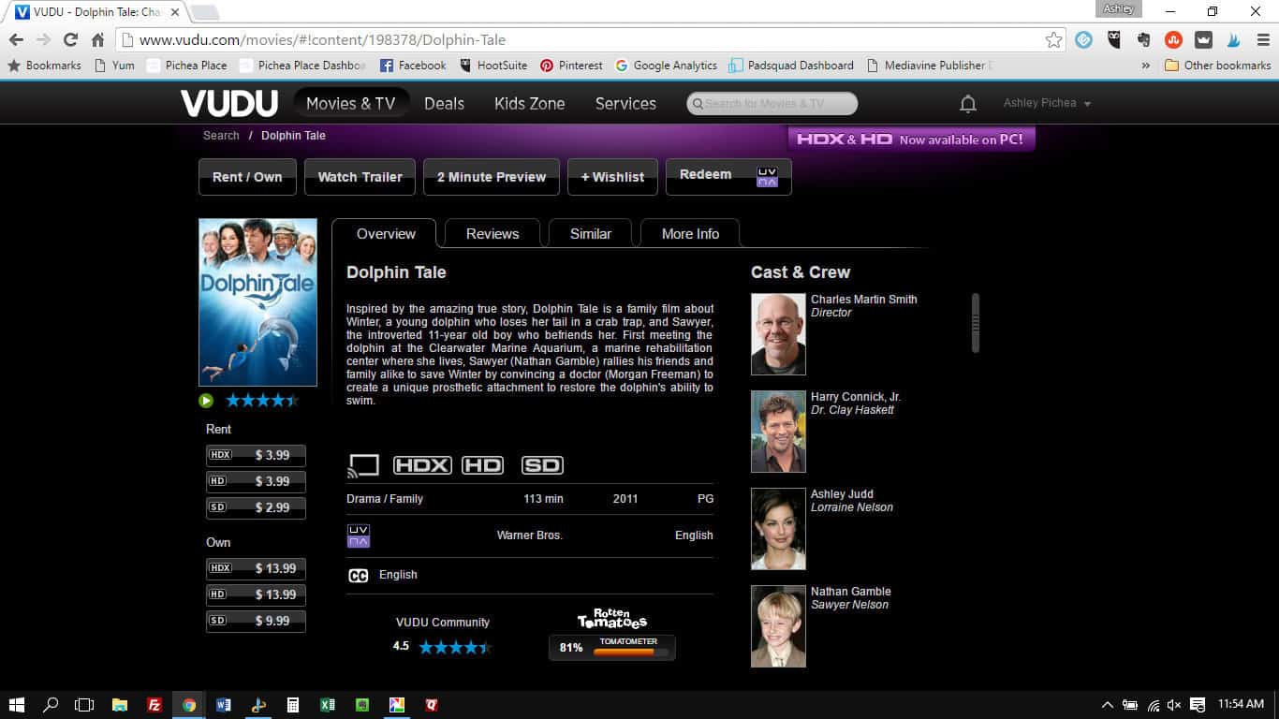Rent in HDX for $3.99
Viewport: 1279px width, 719px height.
coord(256,455)
